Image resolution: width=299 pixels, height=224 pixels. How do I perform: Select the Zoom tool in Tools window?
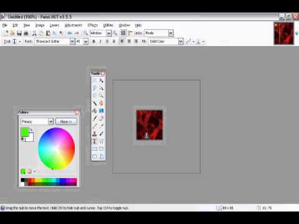[102, 96]
